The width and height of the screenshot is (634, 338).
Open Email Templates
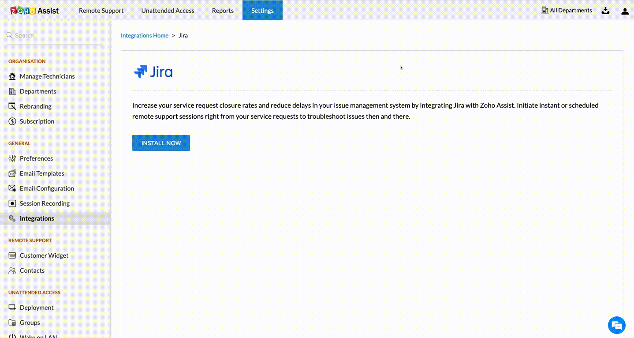[42, 173]
